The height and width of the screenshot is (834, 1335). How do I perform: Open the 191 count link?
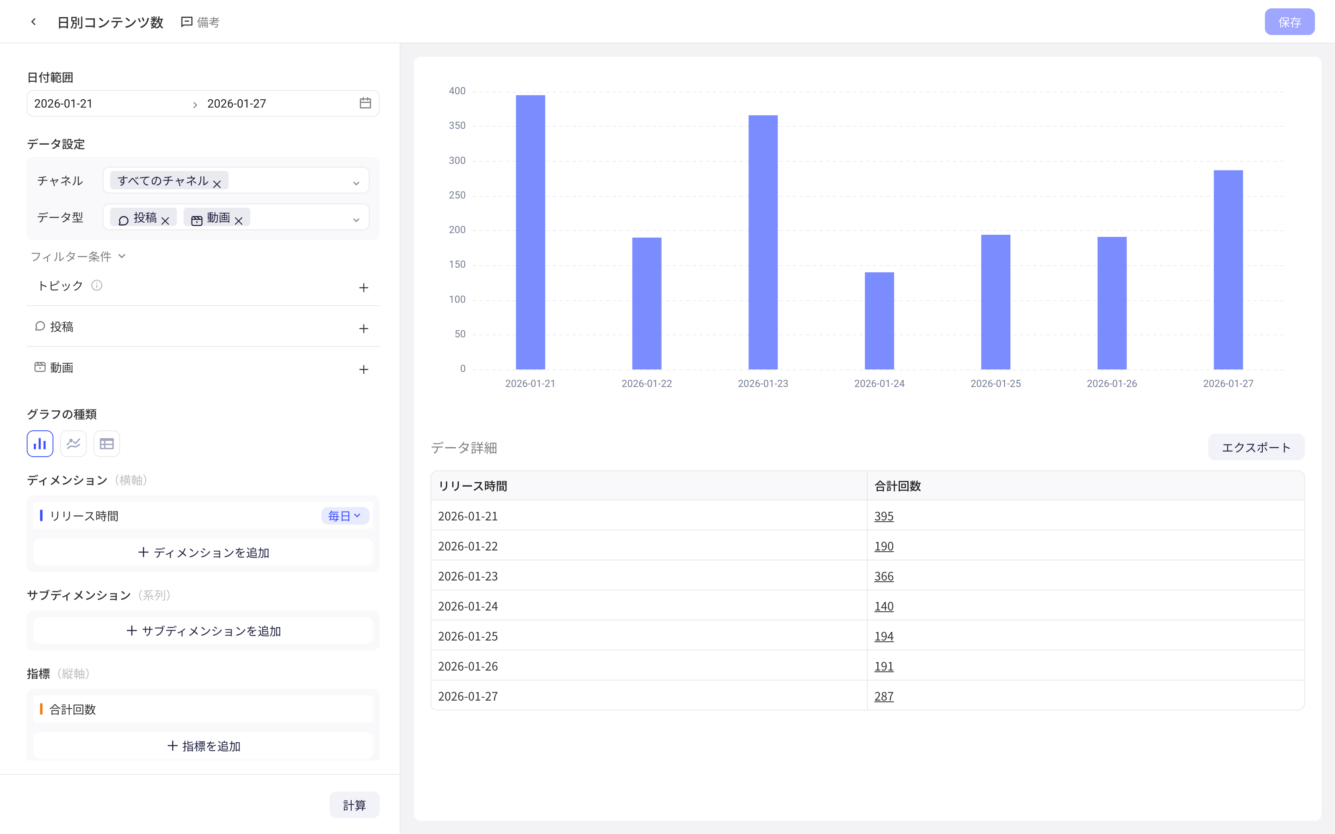click(884, 666)
